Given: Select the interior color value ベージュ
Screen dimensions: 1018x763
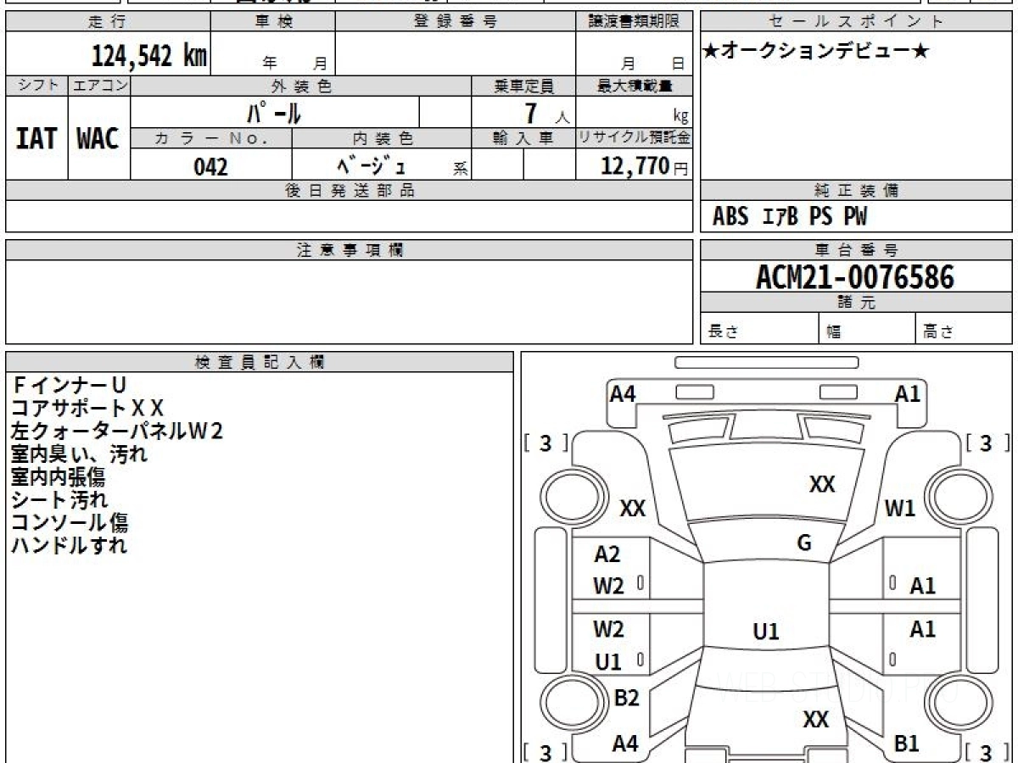Looking at the screenshot, I should (x=371, y=165).
